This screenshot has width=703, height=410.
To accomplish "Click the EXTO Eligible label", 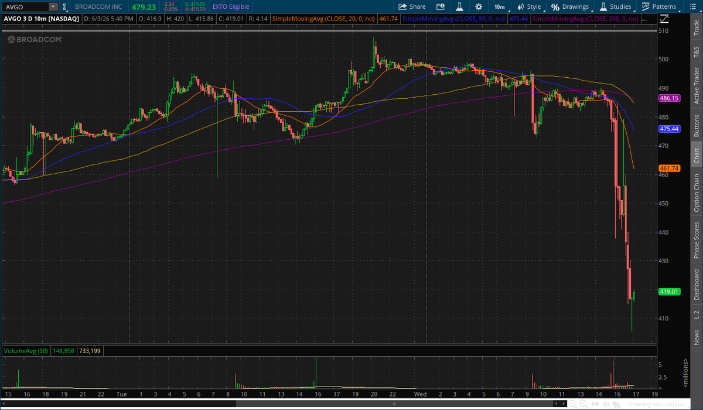I will point(231,7).
